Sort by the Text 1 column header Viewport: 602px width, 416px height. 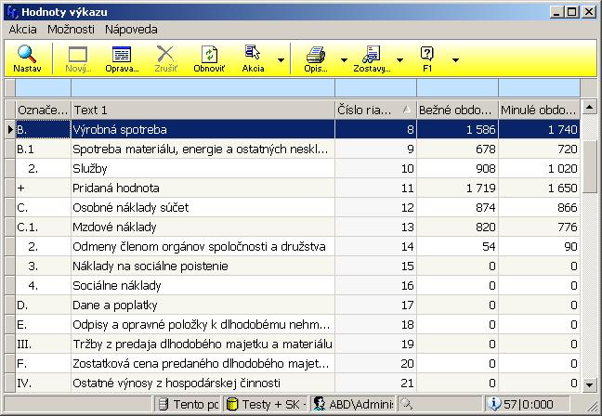(x=203, y=110)
